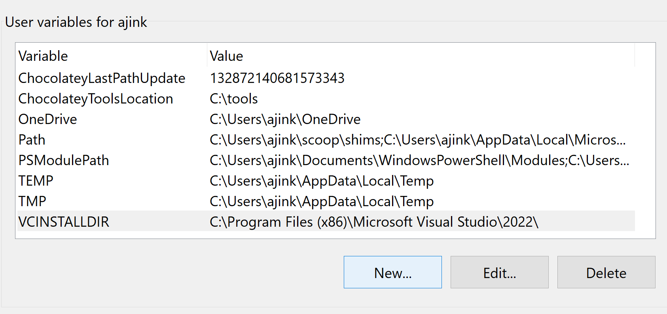Select the TMP variable row

[x=32, y=201]
